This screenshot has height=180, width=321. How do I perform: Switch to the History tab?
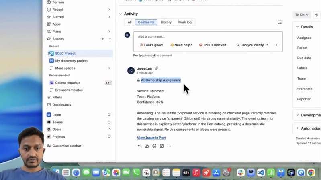pyautogui.click(x=166, y=22)
